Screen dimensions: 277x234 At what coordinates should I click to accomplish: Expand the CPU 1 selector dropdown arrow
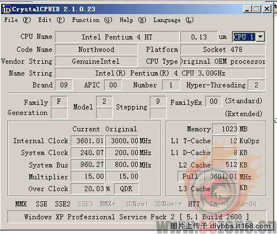[x=261, y=37]
